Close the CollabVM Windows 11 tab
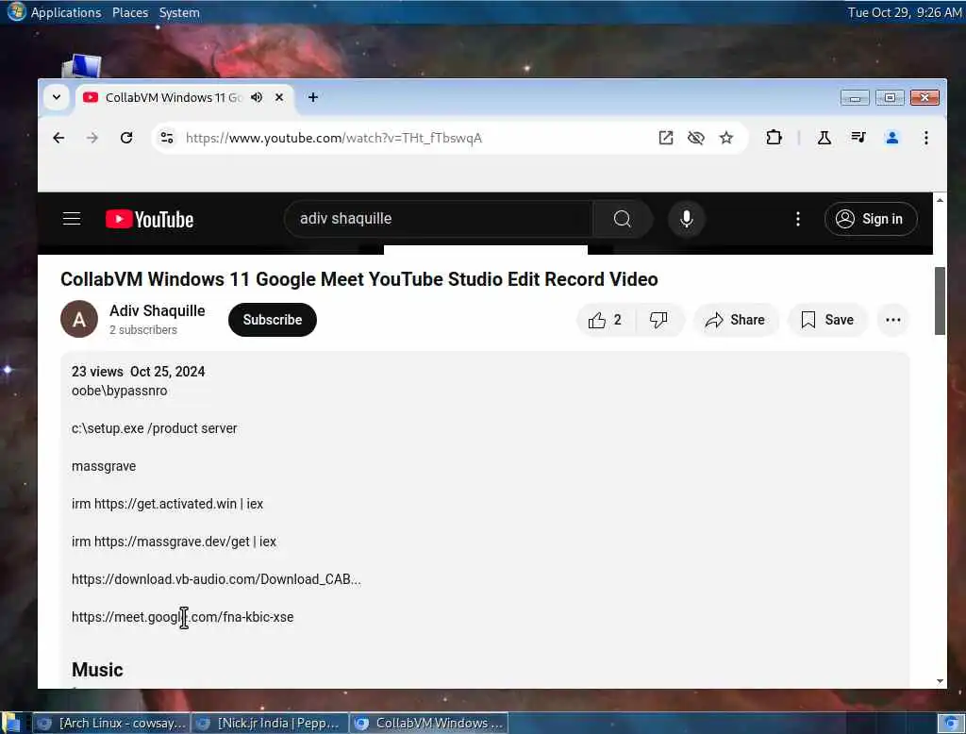This screenshot has height=734, width=966. (279, 97)
